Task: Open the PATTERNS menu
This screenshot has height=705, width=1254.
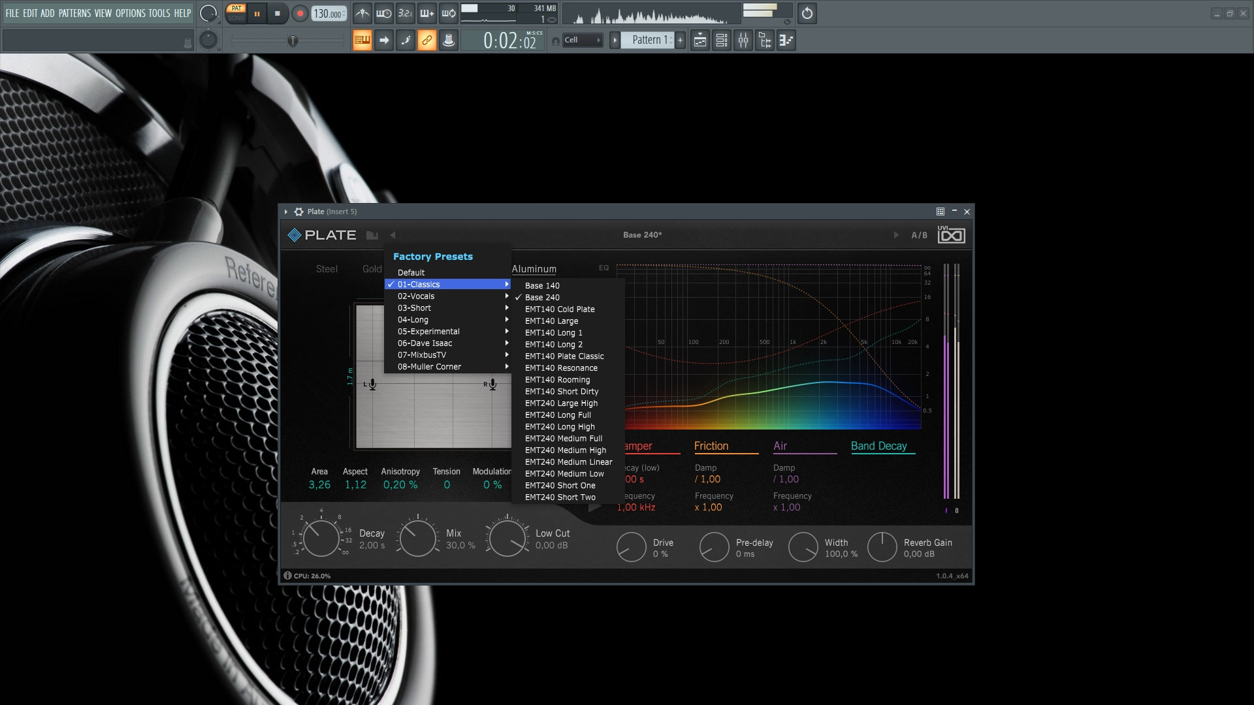Action: [74, 13]
